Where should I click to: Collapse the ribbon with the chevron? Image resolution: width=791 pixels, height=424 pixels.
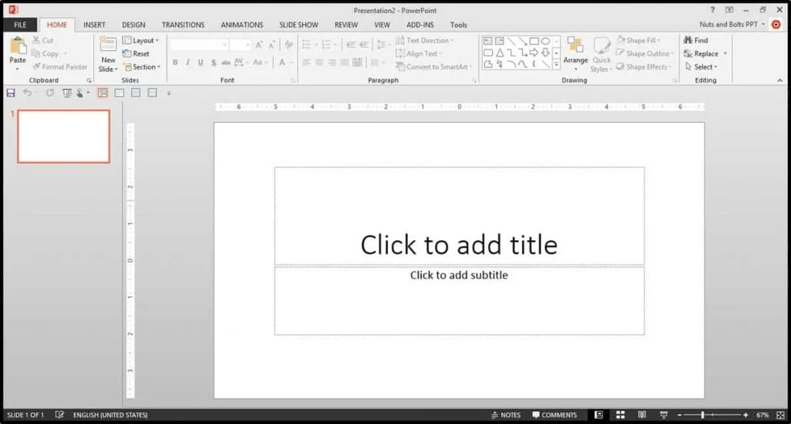(780, 80)
